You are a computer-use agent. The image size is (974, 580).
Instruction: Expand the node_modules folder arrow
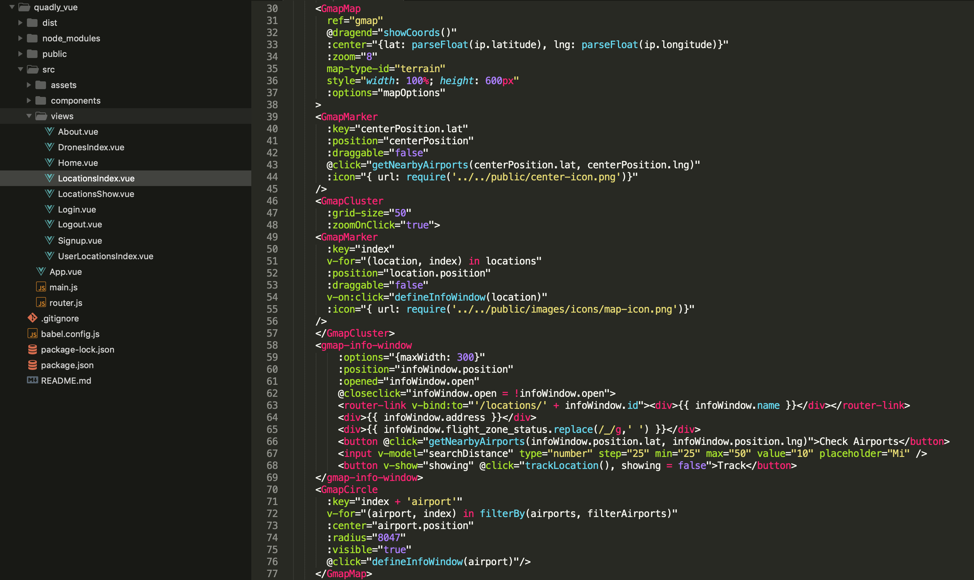click(x=20, y=38)
